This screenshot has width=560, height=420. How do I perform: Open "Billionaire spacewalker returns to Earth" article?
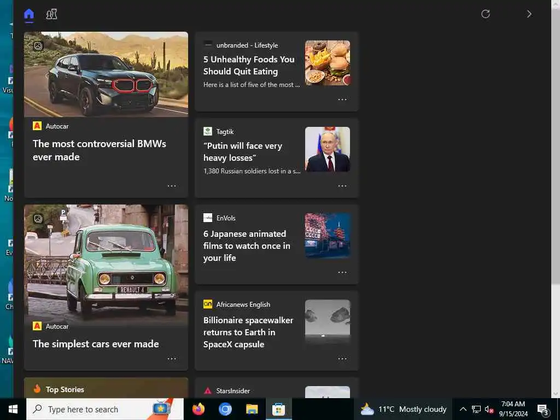click(x=248, y=332)
